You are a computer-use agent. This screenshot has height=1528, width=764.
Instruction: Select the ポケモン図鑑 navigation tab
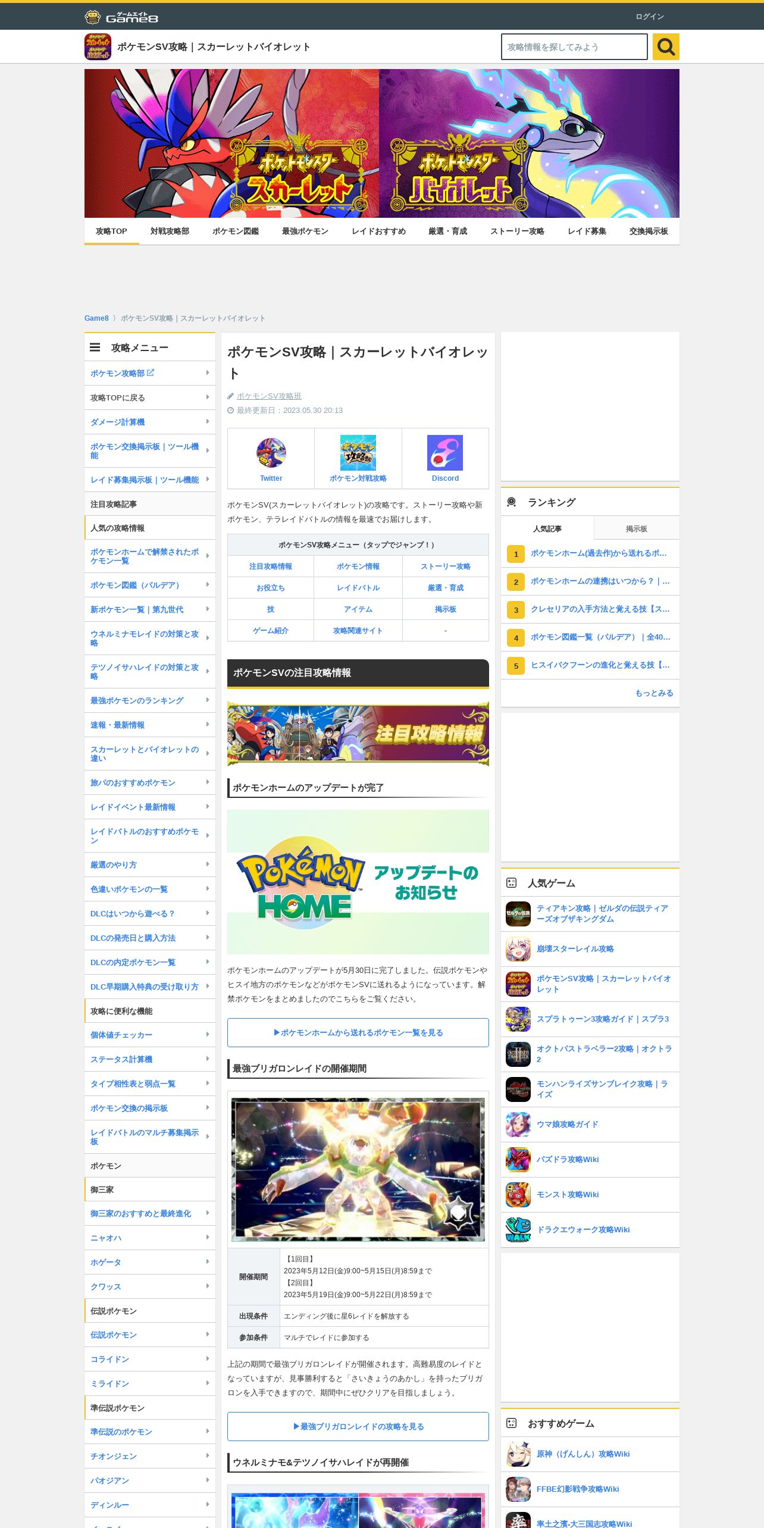[x=236, y=231]
